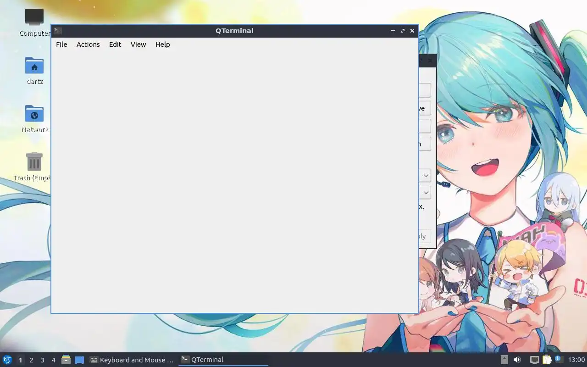Open the clipboard manager tray icon
This screenshot has height=367, width=587.
click(547, 360)
